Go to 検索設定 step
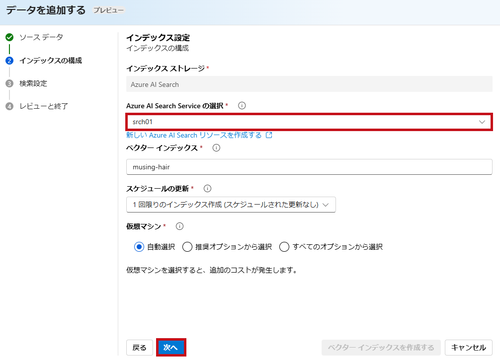 (33, 83)
